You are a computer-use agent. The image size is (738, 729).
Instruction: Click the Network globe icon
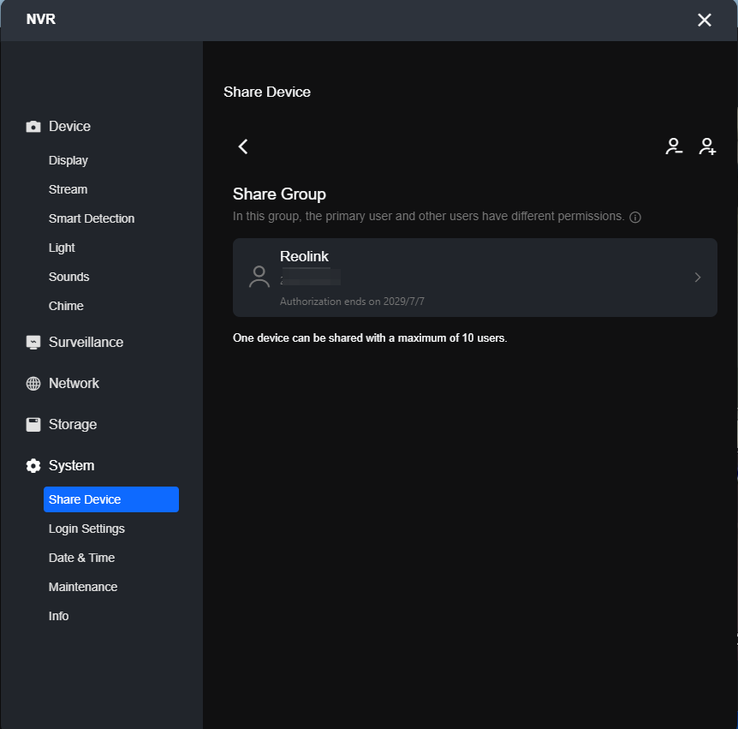pos(33,383)
